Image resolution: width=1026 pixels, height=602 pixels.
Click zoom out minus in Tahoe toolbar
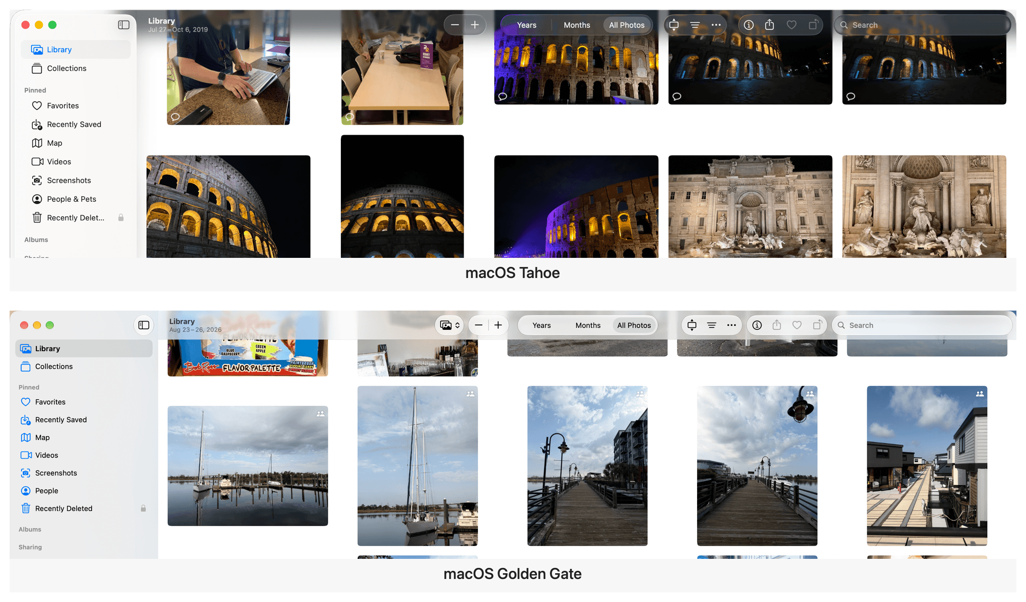coord(455,25)
